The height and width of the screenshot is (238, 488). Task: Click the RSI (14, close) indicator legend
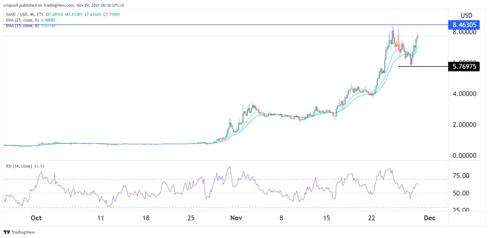(19, 166)
